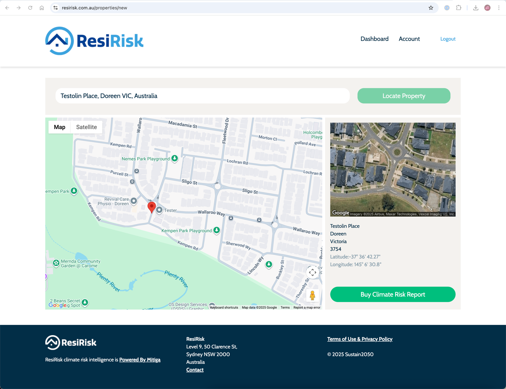Reload the page with the refresh icon
The height and width of the screenshot is (389, 506).
(x=30, y=8)
